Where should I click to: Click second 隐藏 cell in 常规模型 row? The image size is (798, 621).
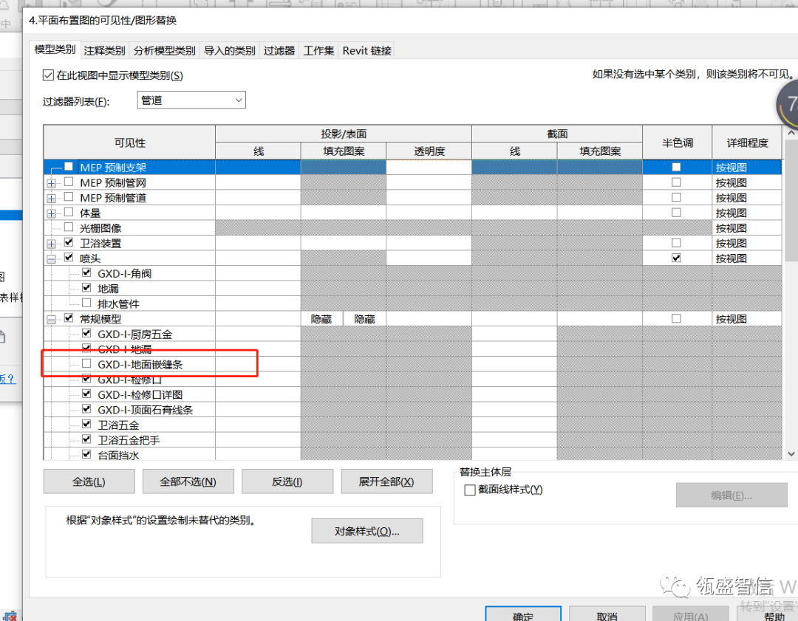click(x=364, y=319)
